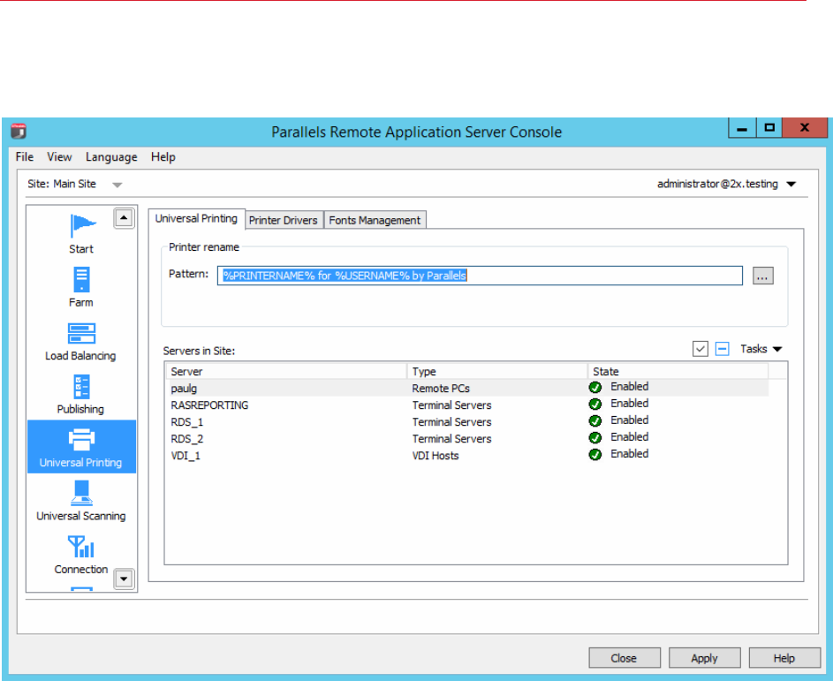Click the green status icon for VDI_1

click(595, 455)
